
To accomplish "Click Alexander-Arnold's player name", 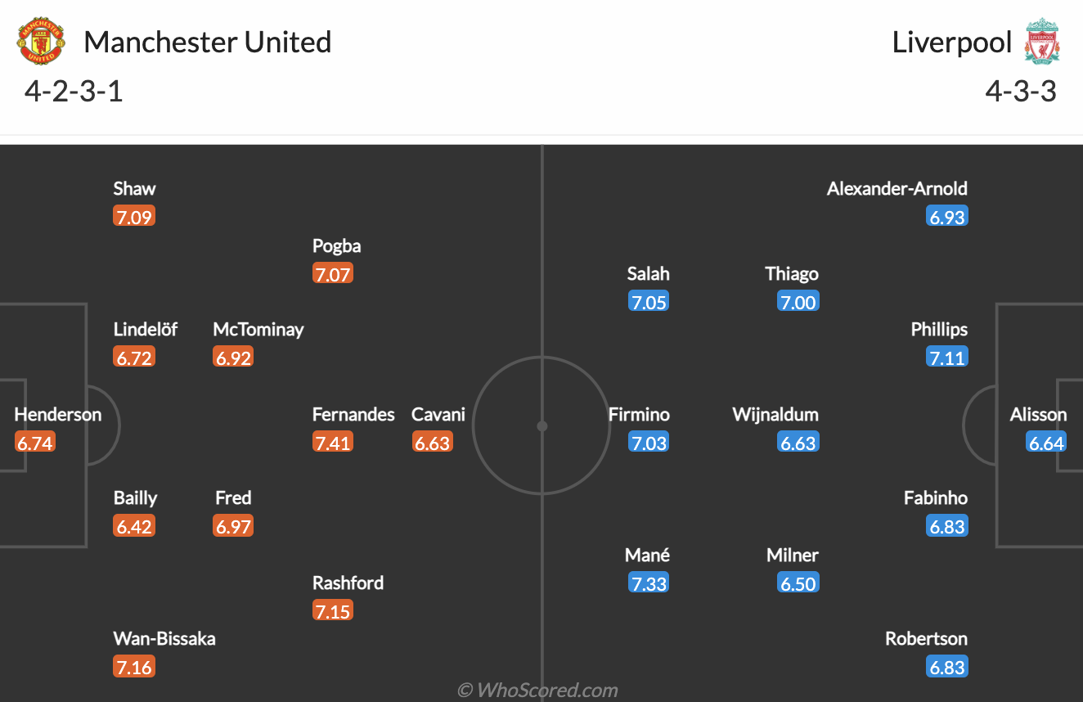I will [x=897, y=188].
